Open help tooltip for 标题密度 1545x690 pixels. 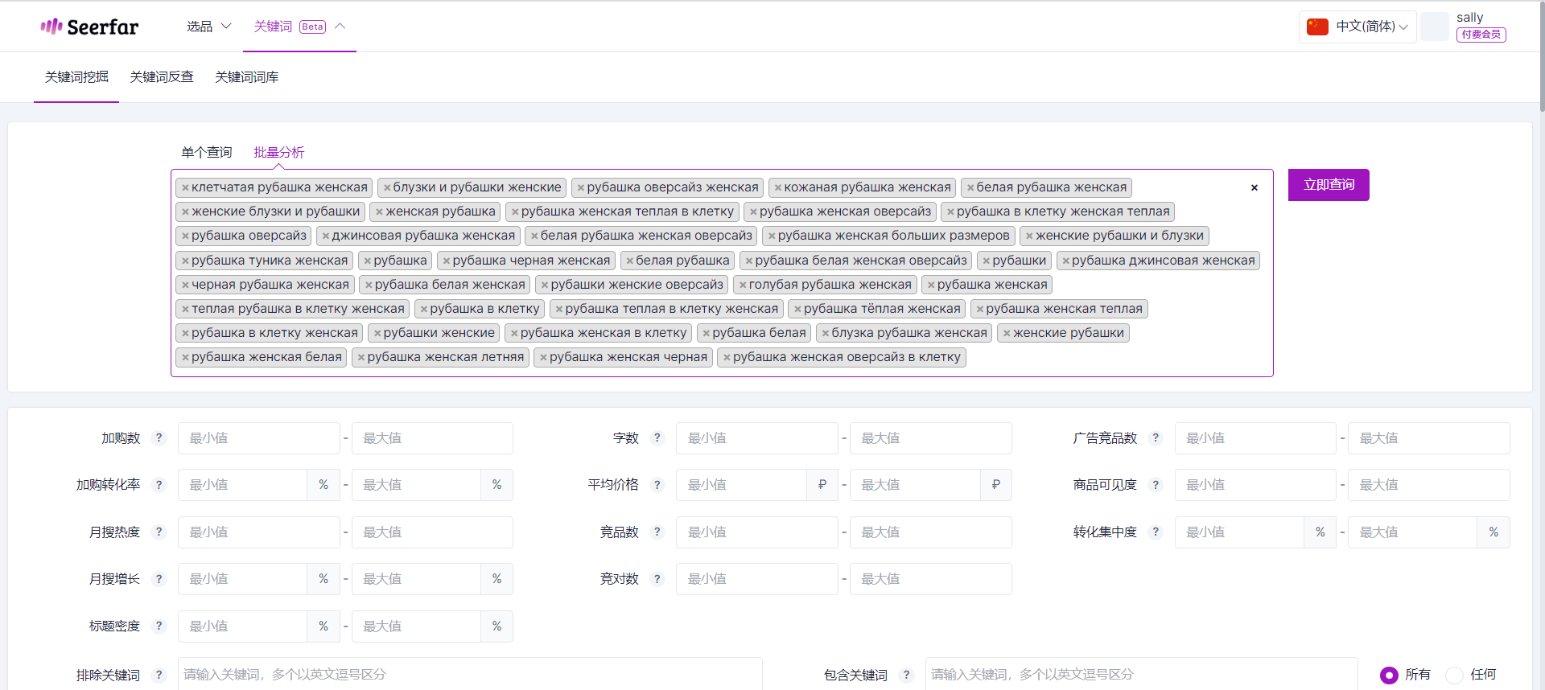[159, 626]
